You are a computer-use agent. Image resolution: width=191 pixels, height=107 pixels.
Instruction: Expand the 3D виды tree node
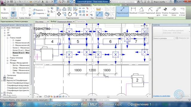pos(7,60)
